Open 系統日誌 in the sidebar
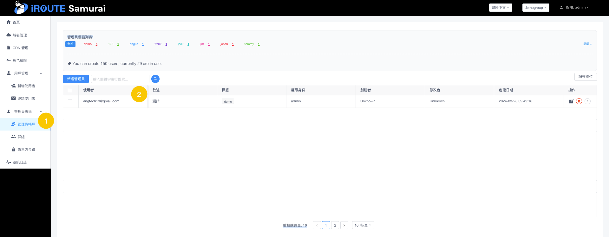The height and width of the screenshot is (237, 609). 20,162
